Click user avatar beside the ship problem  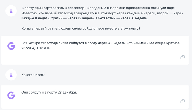click(x=11, y=11)
